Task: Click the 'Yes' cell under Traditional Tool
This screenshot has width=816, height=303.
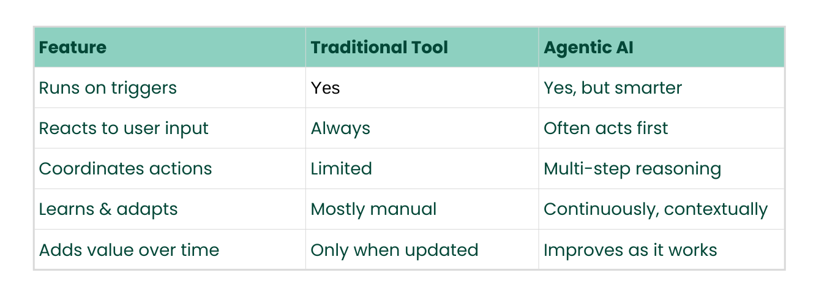Action: [x=422, y=88]
